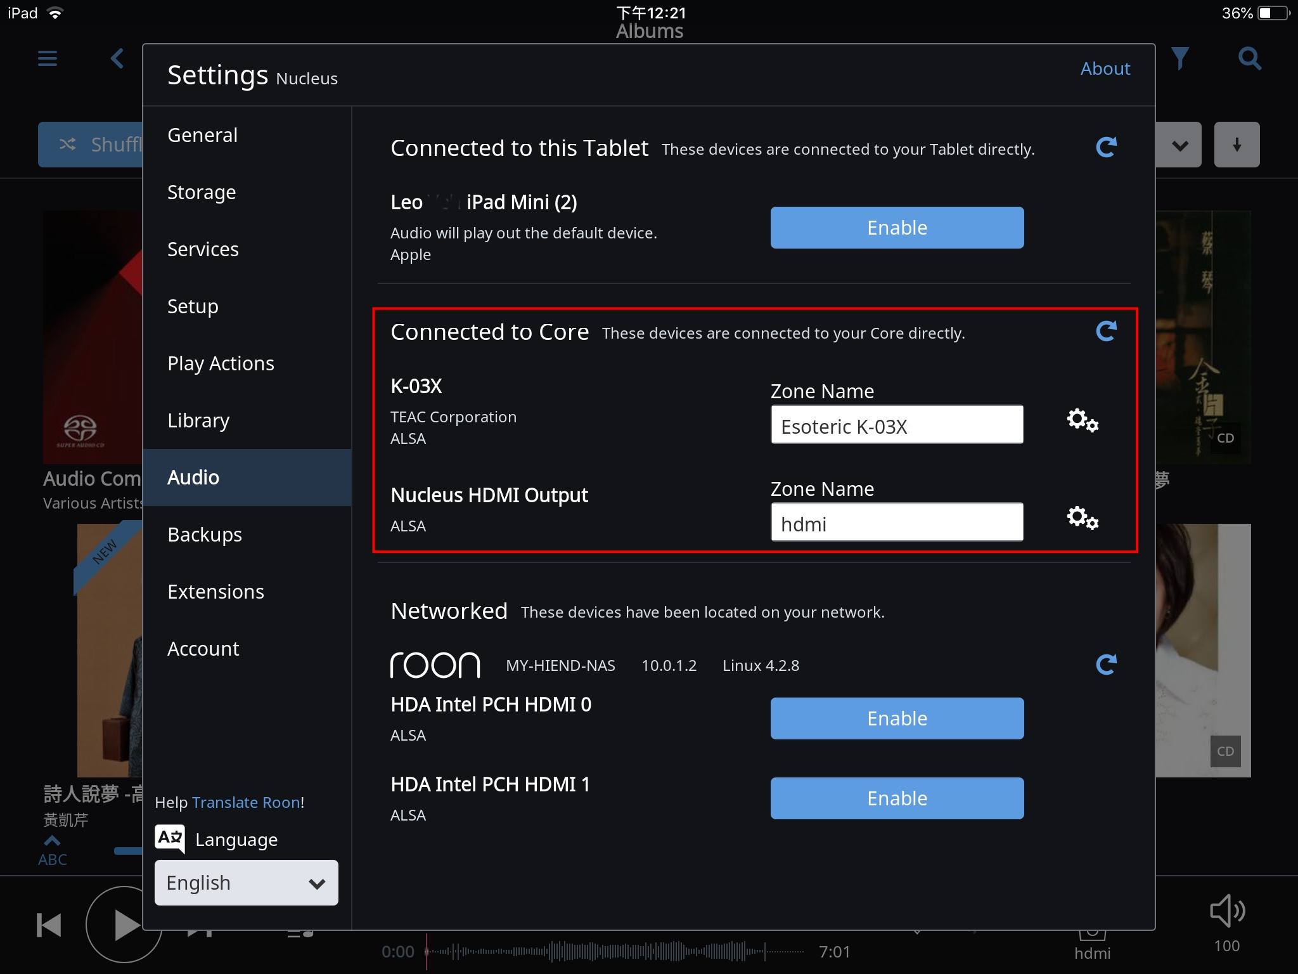Open the hdmi zone picker
Viewport: 1298px width, 974px height.
point(1092,945)
